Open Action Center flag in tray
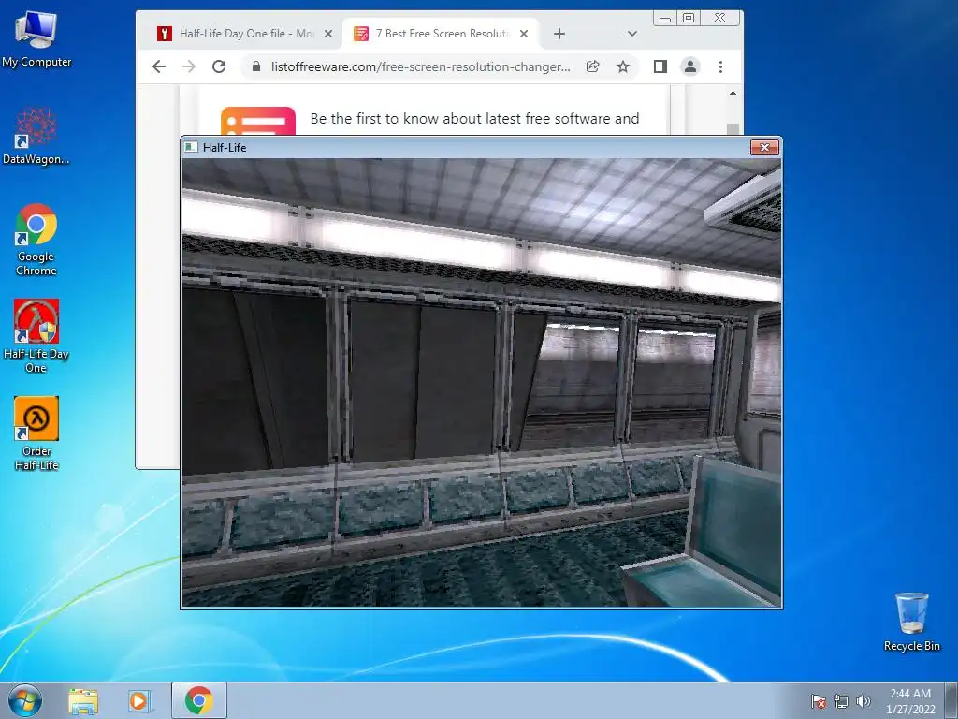 click(819, 701)
